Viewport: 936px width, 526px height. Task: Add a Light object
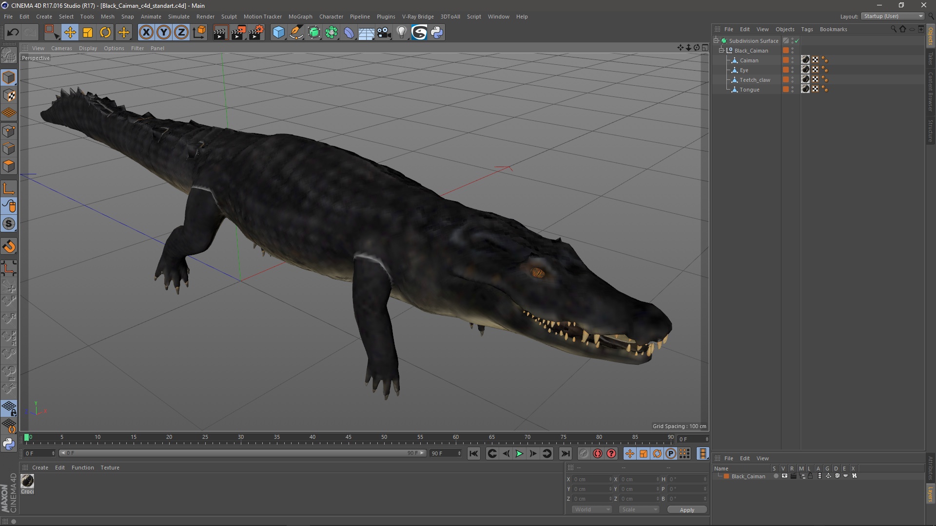click(x=401, y=33)
